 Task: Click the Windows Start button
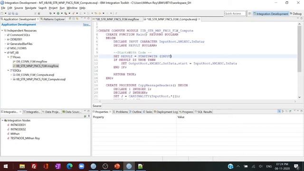point(6,166)
